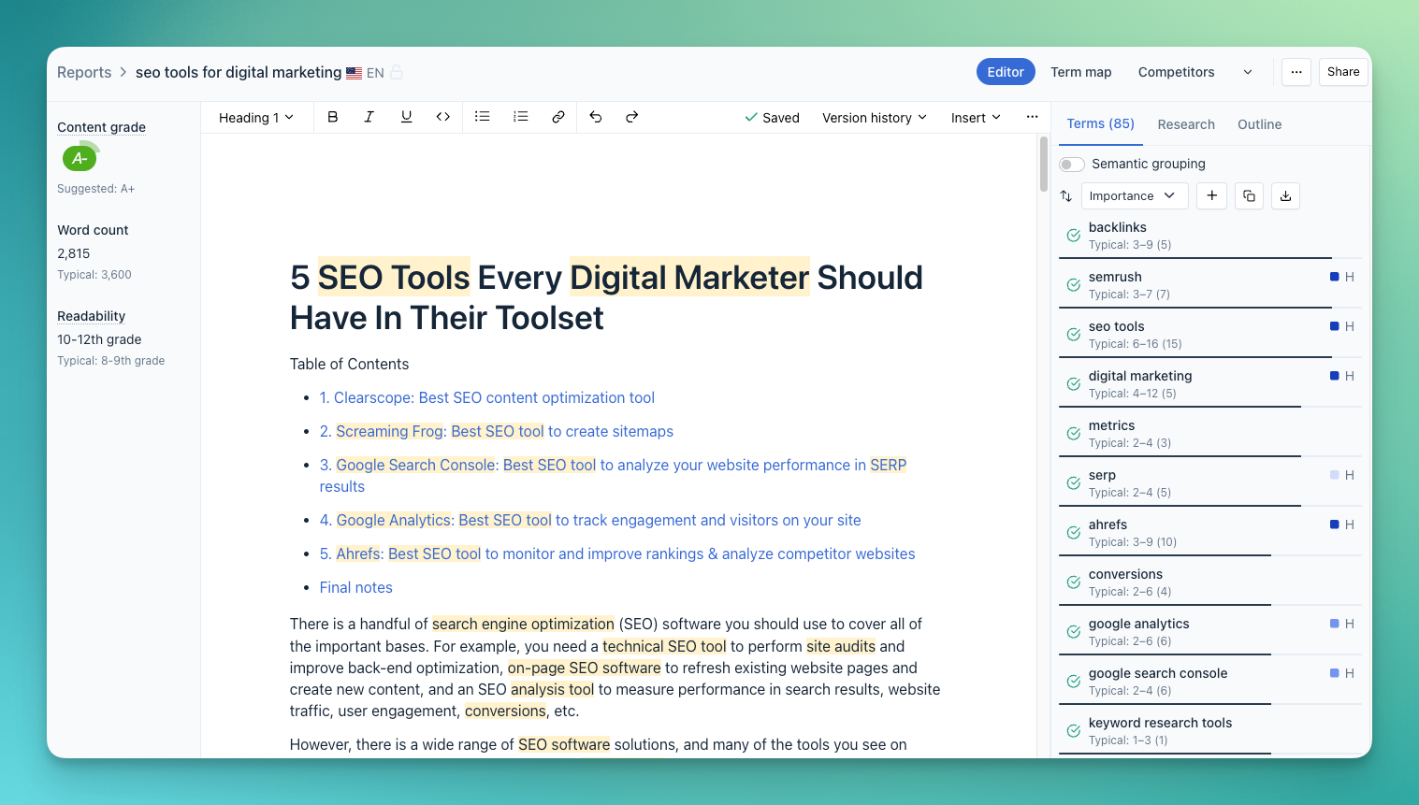Redo the last edit
Screen dimensions: 1419x805
pyautogui.click(x=632, y=117)
